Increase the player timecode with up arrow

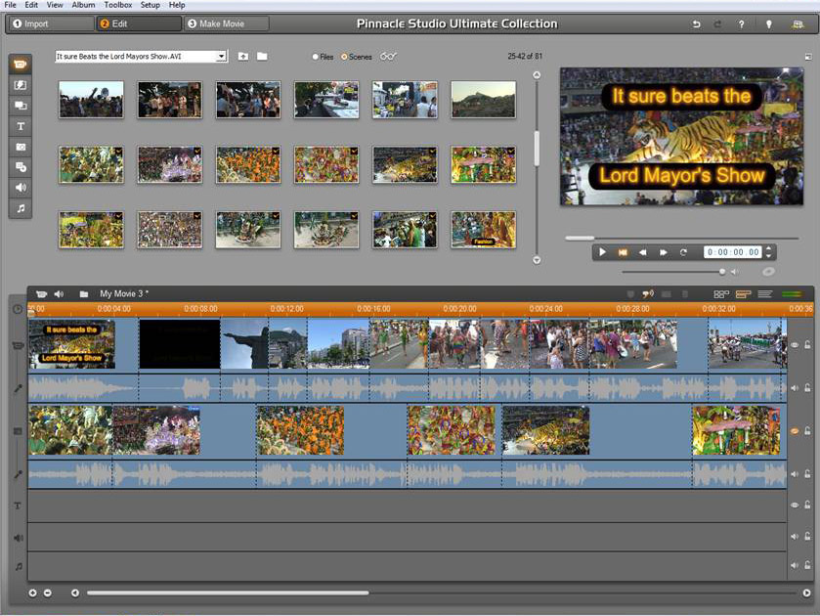coord(769,248)
